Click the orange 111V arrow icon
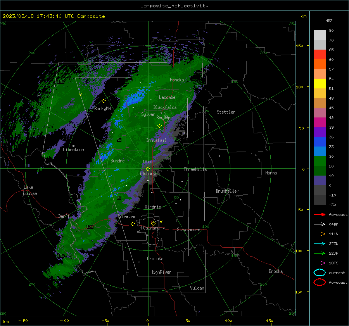349x326 pixels. click(x=320, y=234)
